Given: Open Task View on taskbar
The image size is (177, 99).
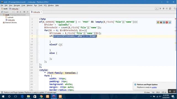Looking at the screenshot, I should [15, 97].
